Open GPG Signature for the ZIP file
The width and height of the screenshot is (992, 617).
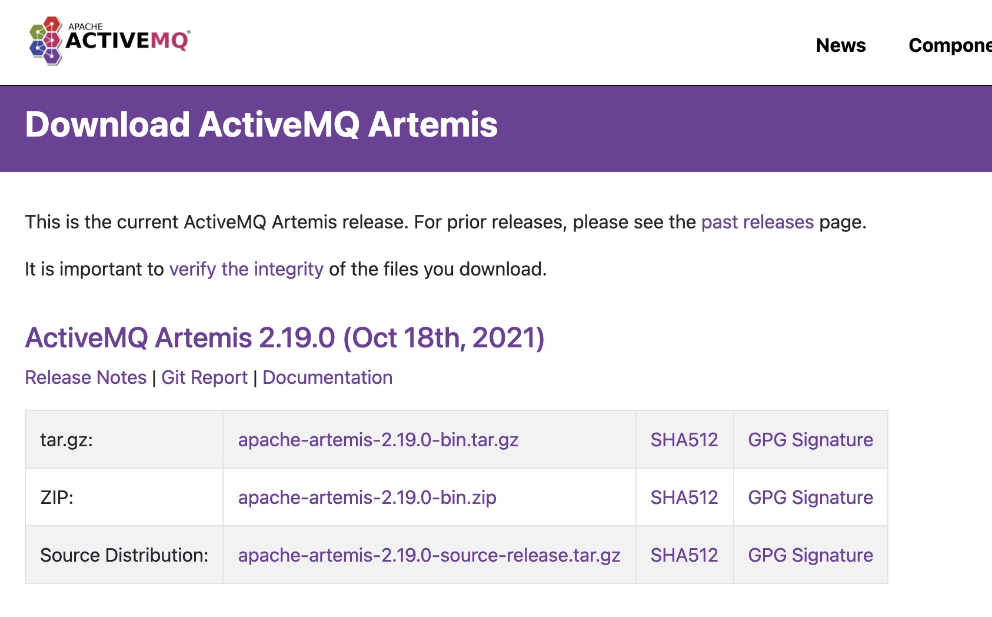(x=810, y=497)
